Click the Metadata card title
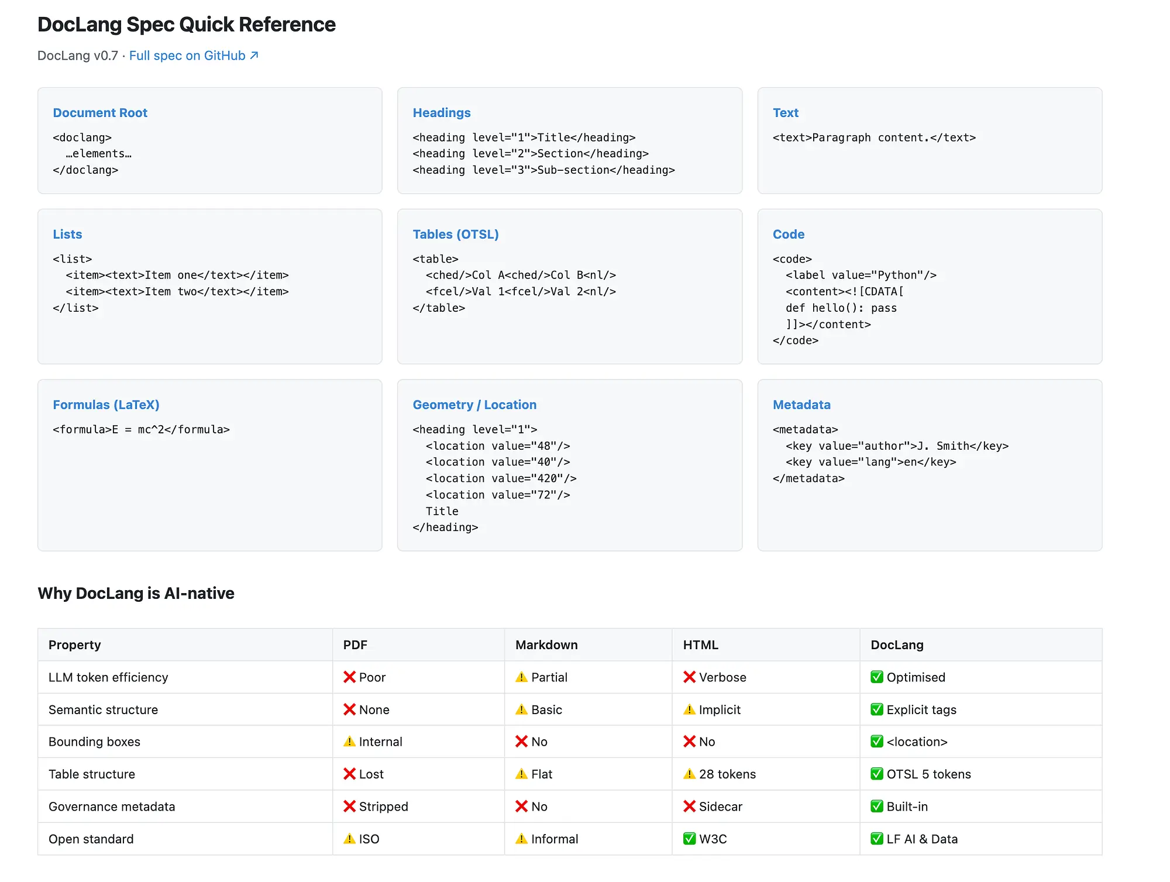 801,405
